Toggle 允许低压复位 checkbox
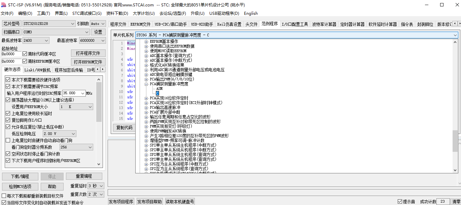Image resolution: width=461 pixels, height=205 pixels. 8,127
